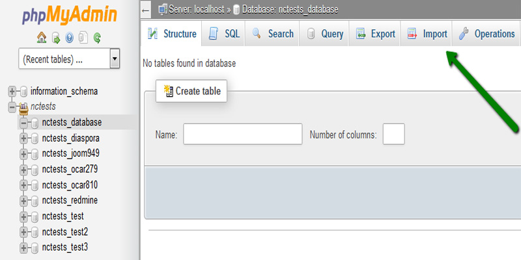The height and width of the screenshot is (260, 521).
Task: Select nctests_diaspora in the tree
Action: [x=71, y=138]
